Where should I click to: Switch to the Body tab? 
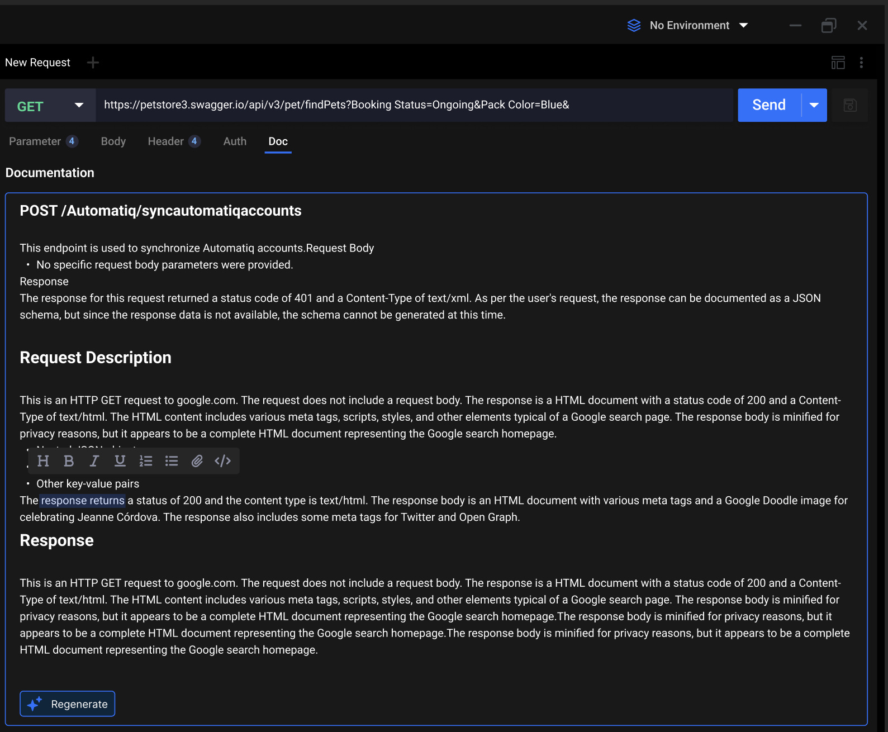[x=113, y=141]
